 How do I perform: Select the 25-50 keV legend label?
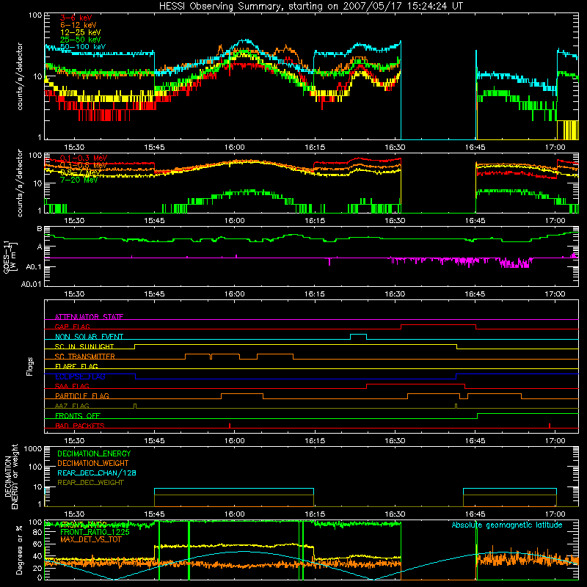pyautogui.click(x=81, y=40)
